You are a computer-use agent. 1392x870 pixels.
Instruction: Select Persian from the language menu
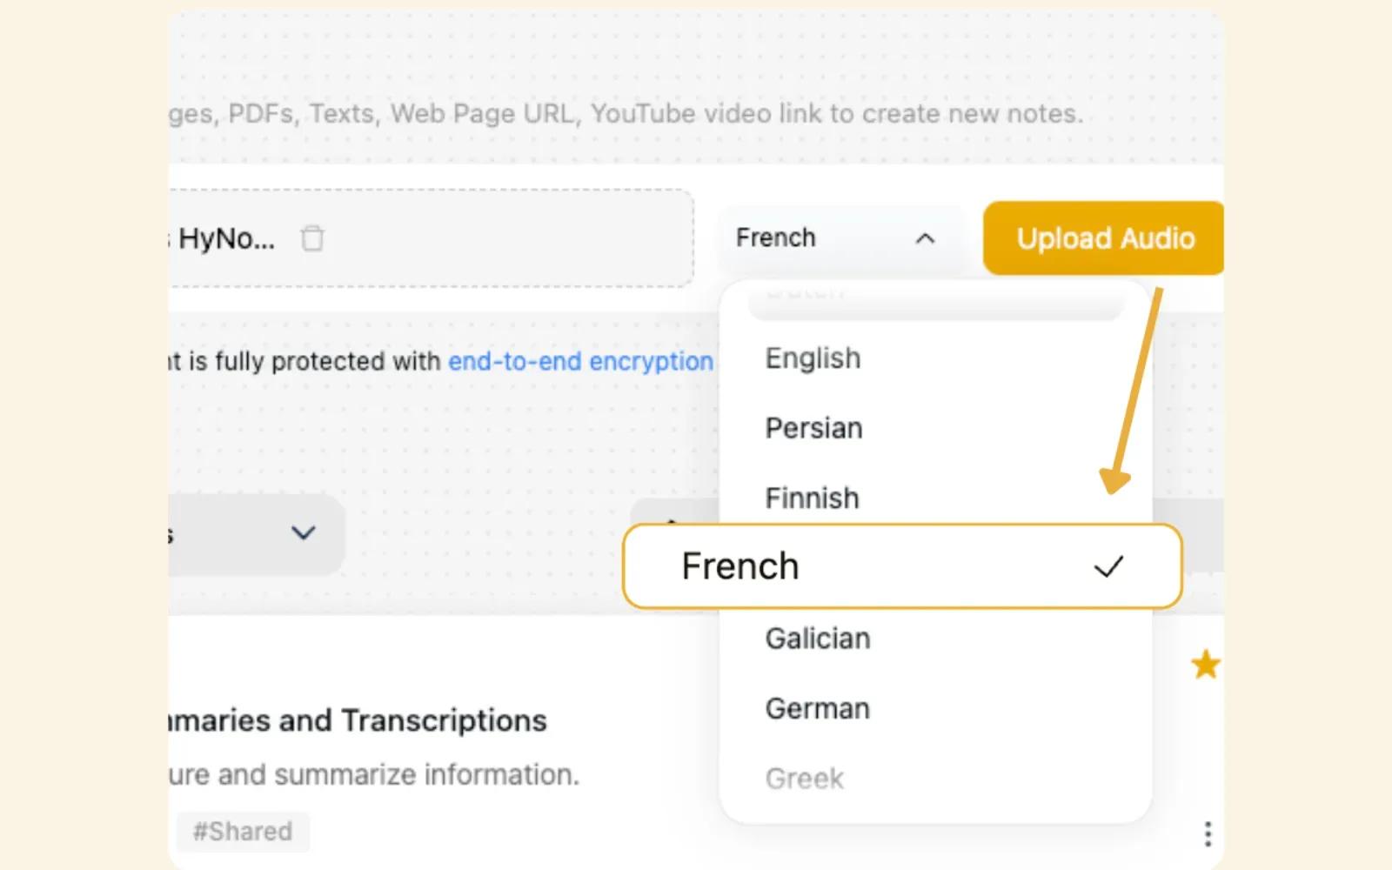tap(813, 427)
